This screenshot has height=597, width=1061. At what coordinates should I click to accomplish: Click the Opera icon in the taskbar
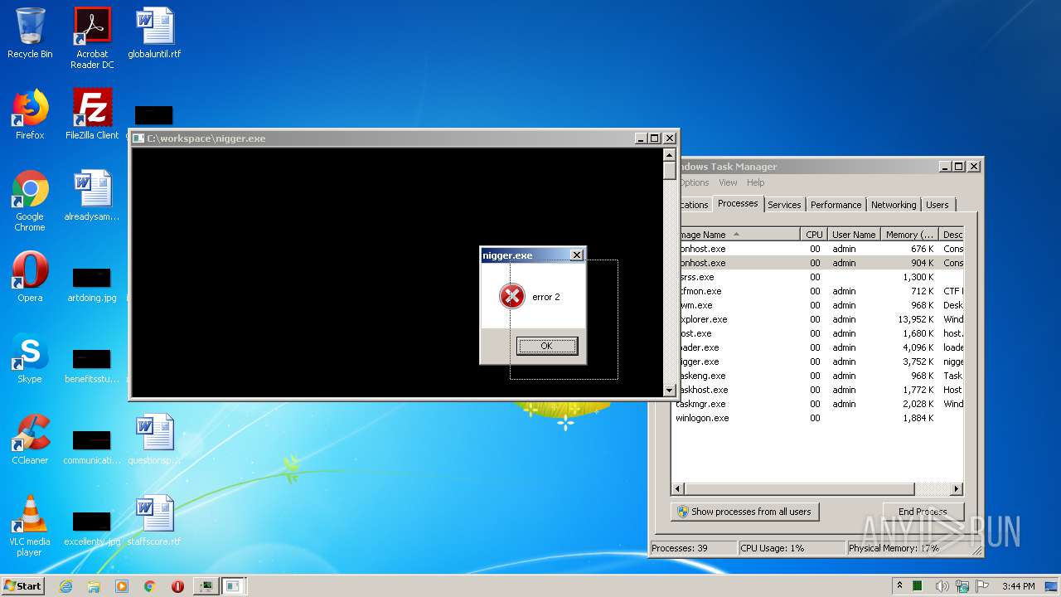click(x=177, y=586)
